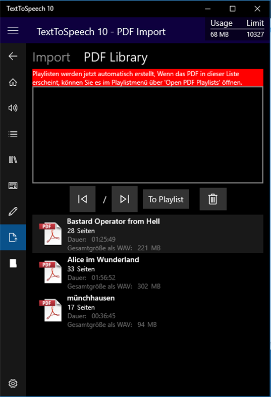
Task: Open settings gear in sidebar
Action: pos(13,383)
